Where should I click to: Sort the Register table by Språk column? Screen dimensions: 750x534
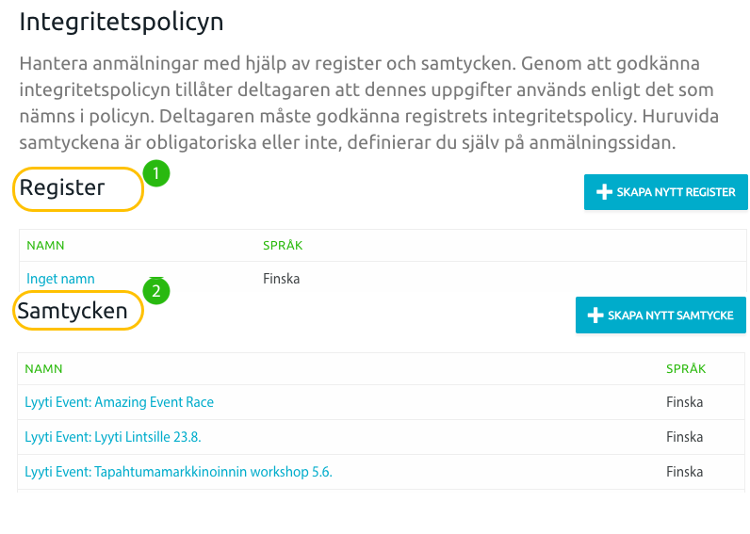[x=283, y=246]
